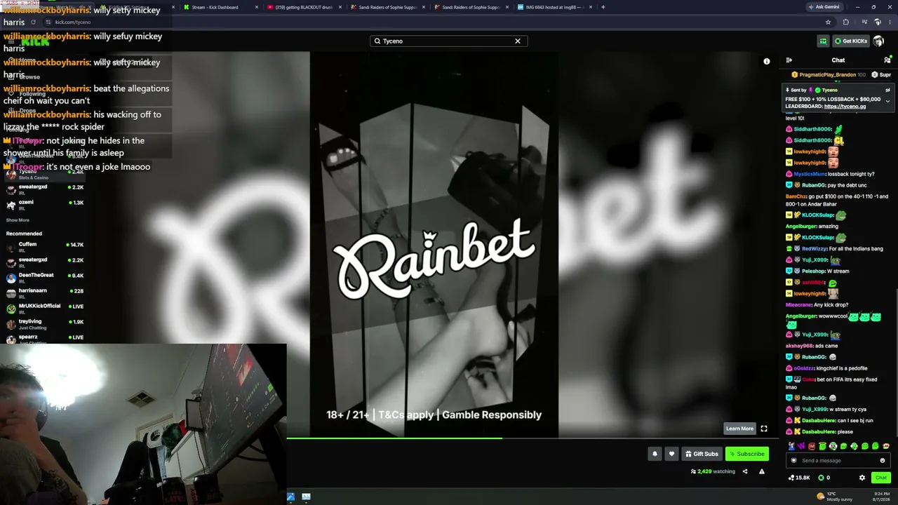Open the weather widget in taskbar
This screenshot has width=898, height=505.
(x=833, y=497)
